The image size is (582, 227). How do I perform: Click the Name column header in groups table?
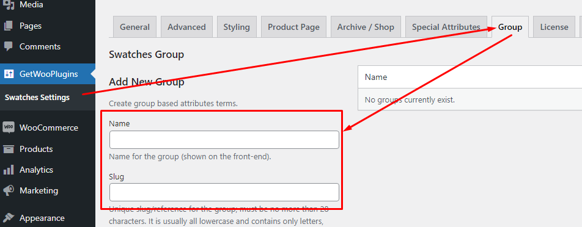pos(376,77)
